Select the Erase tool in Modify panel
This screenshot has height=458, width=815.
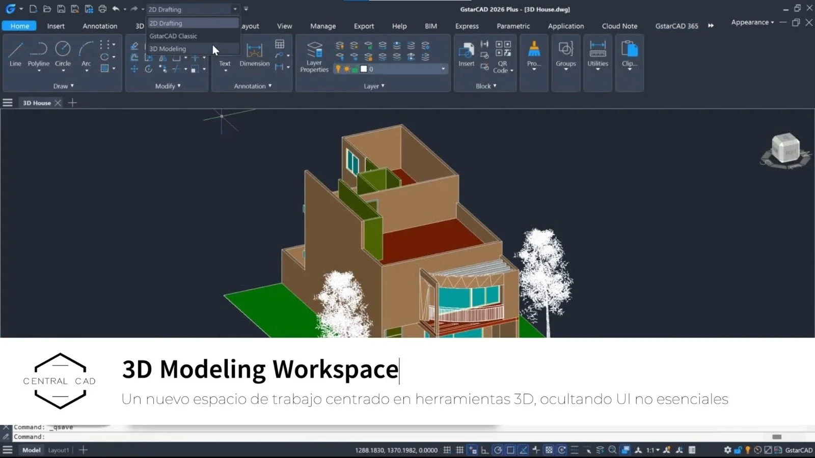tap(134, 46)
